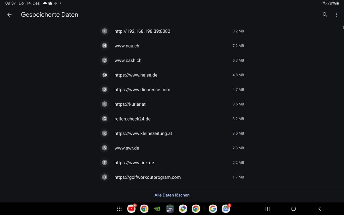Tap Alle Daten löschen
344x215 pixels.
coord(172,195)
